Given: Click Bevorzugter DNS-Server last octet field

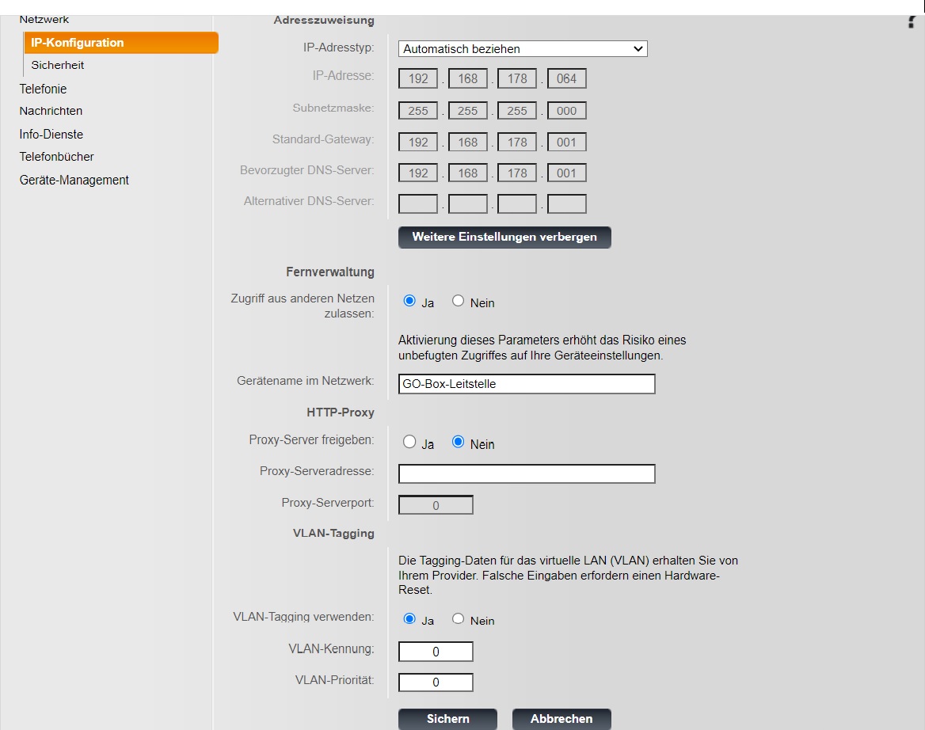Looking at the screenshot, I should 567,173.
